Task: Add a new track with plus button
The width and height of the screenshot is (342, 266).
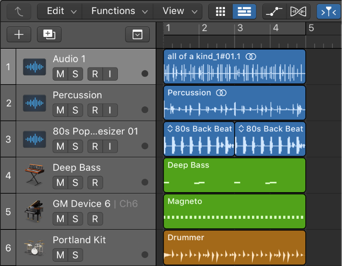Action: (19, 35)
